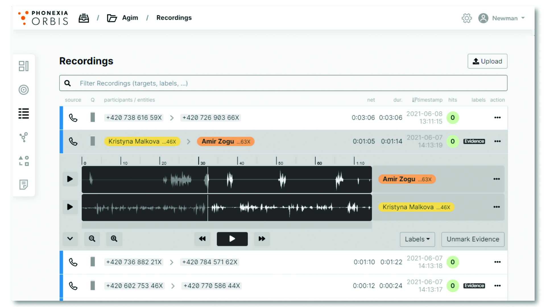Open the targets icon in sidebar
The width and height of the screenshot is (546, 307).
tap(24, 90)
